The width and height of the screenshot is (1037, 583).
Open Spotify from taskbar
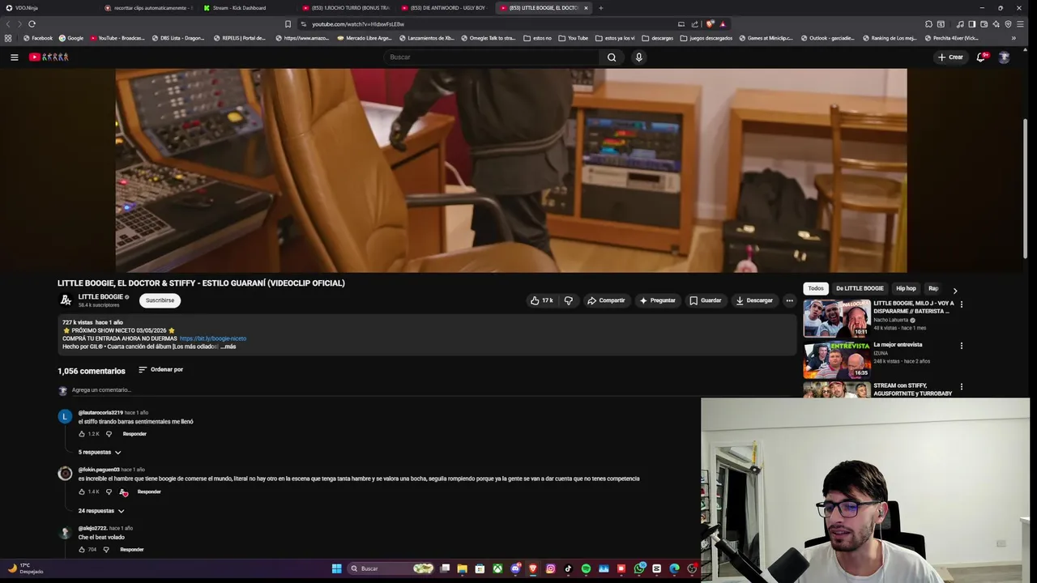pyautogui.click(x=586, y=568)
